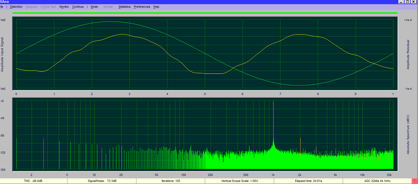Close the DiAna window
The width and height of the screenshot is (418, 184).
414,1
